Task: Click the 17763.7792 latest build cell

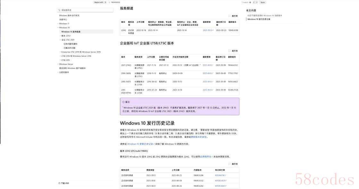Action: pyautogui.click(x=233, y=73)
